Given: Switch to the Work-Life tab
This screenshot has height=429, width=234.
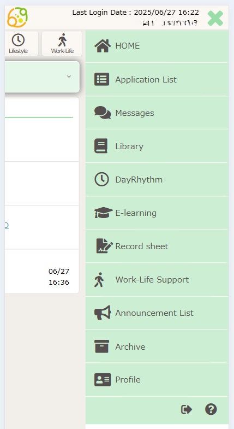Looking at the screenshot, I should [x=62, y=44].
